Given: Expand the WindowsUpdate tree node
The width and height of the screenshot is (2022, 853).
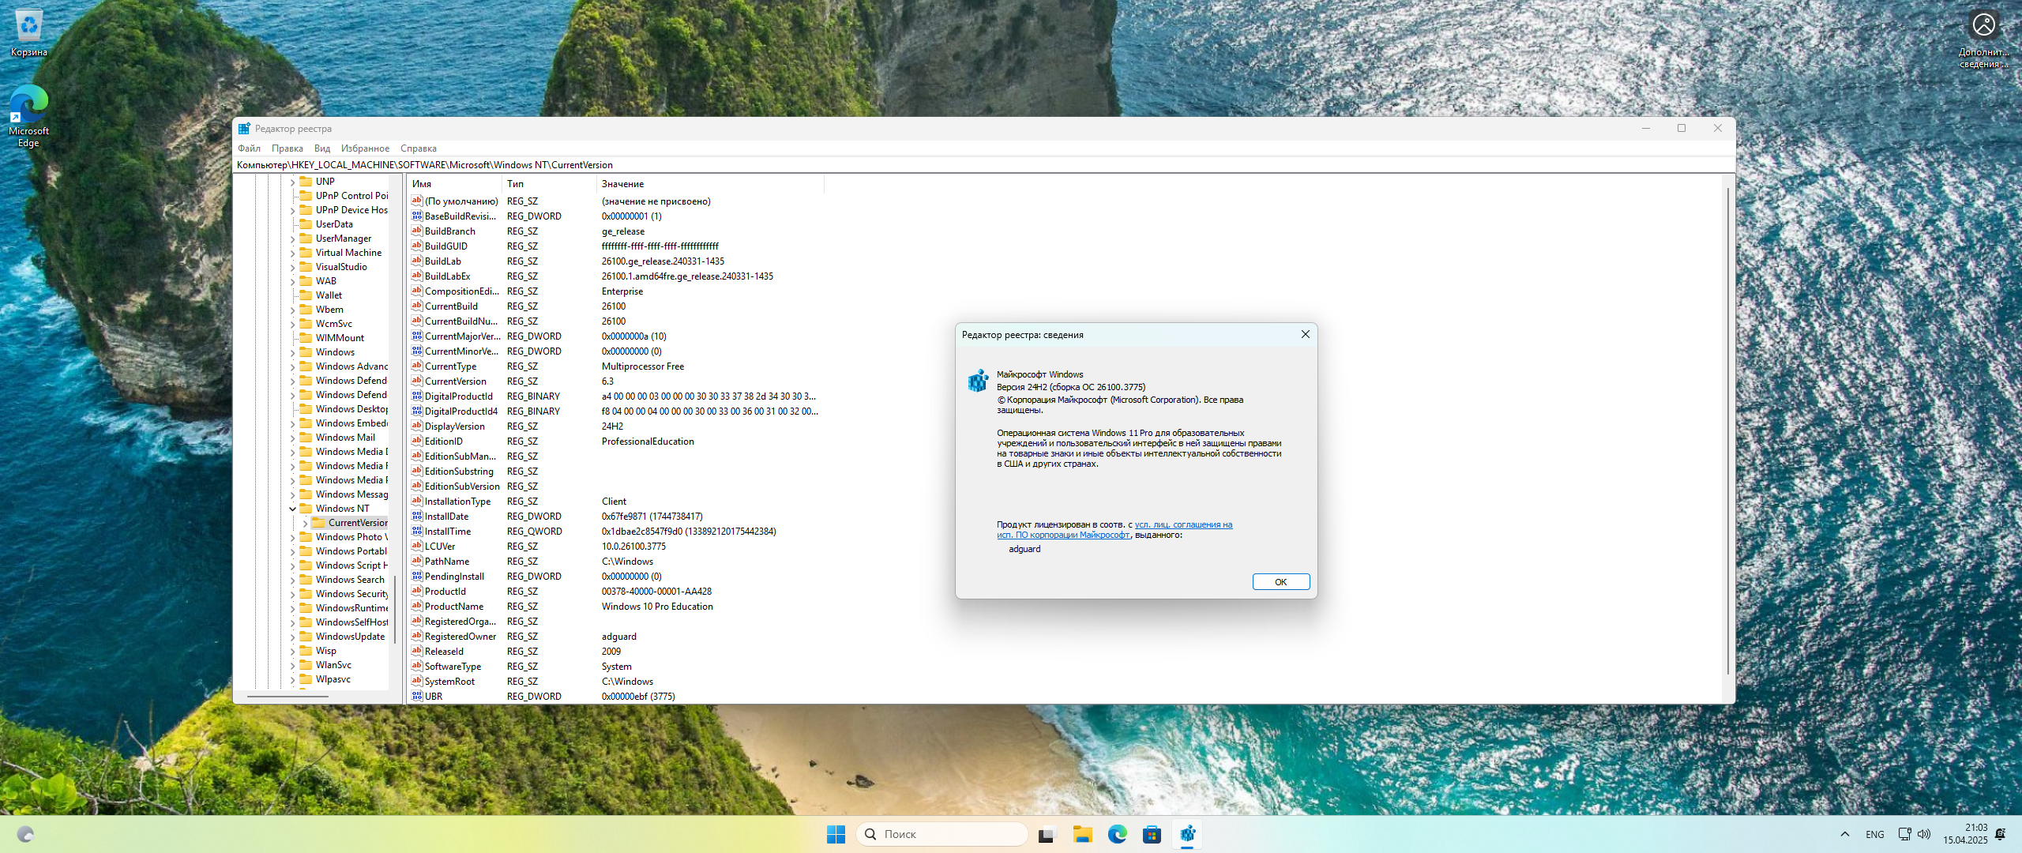Looking at the screenshot, I should pyautogui.click(x=293, y=636).
